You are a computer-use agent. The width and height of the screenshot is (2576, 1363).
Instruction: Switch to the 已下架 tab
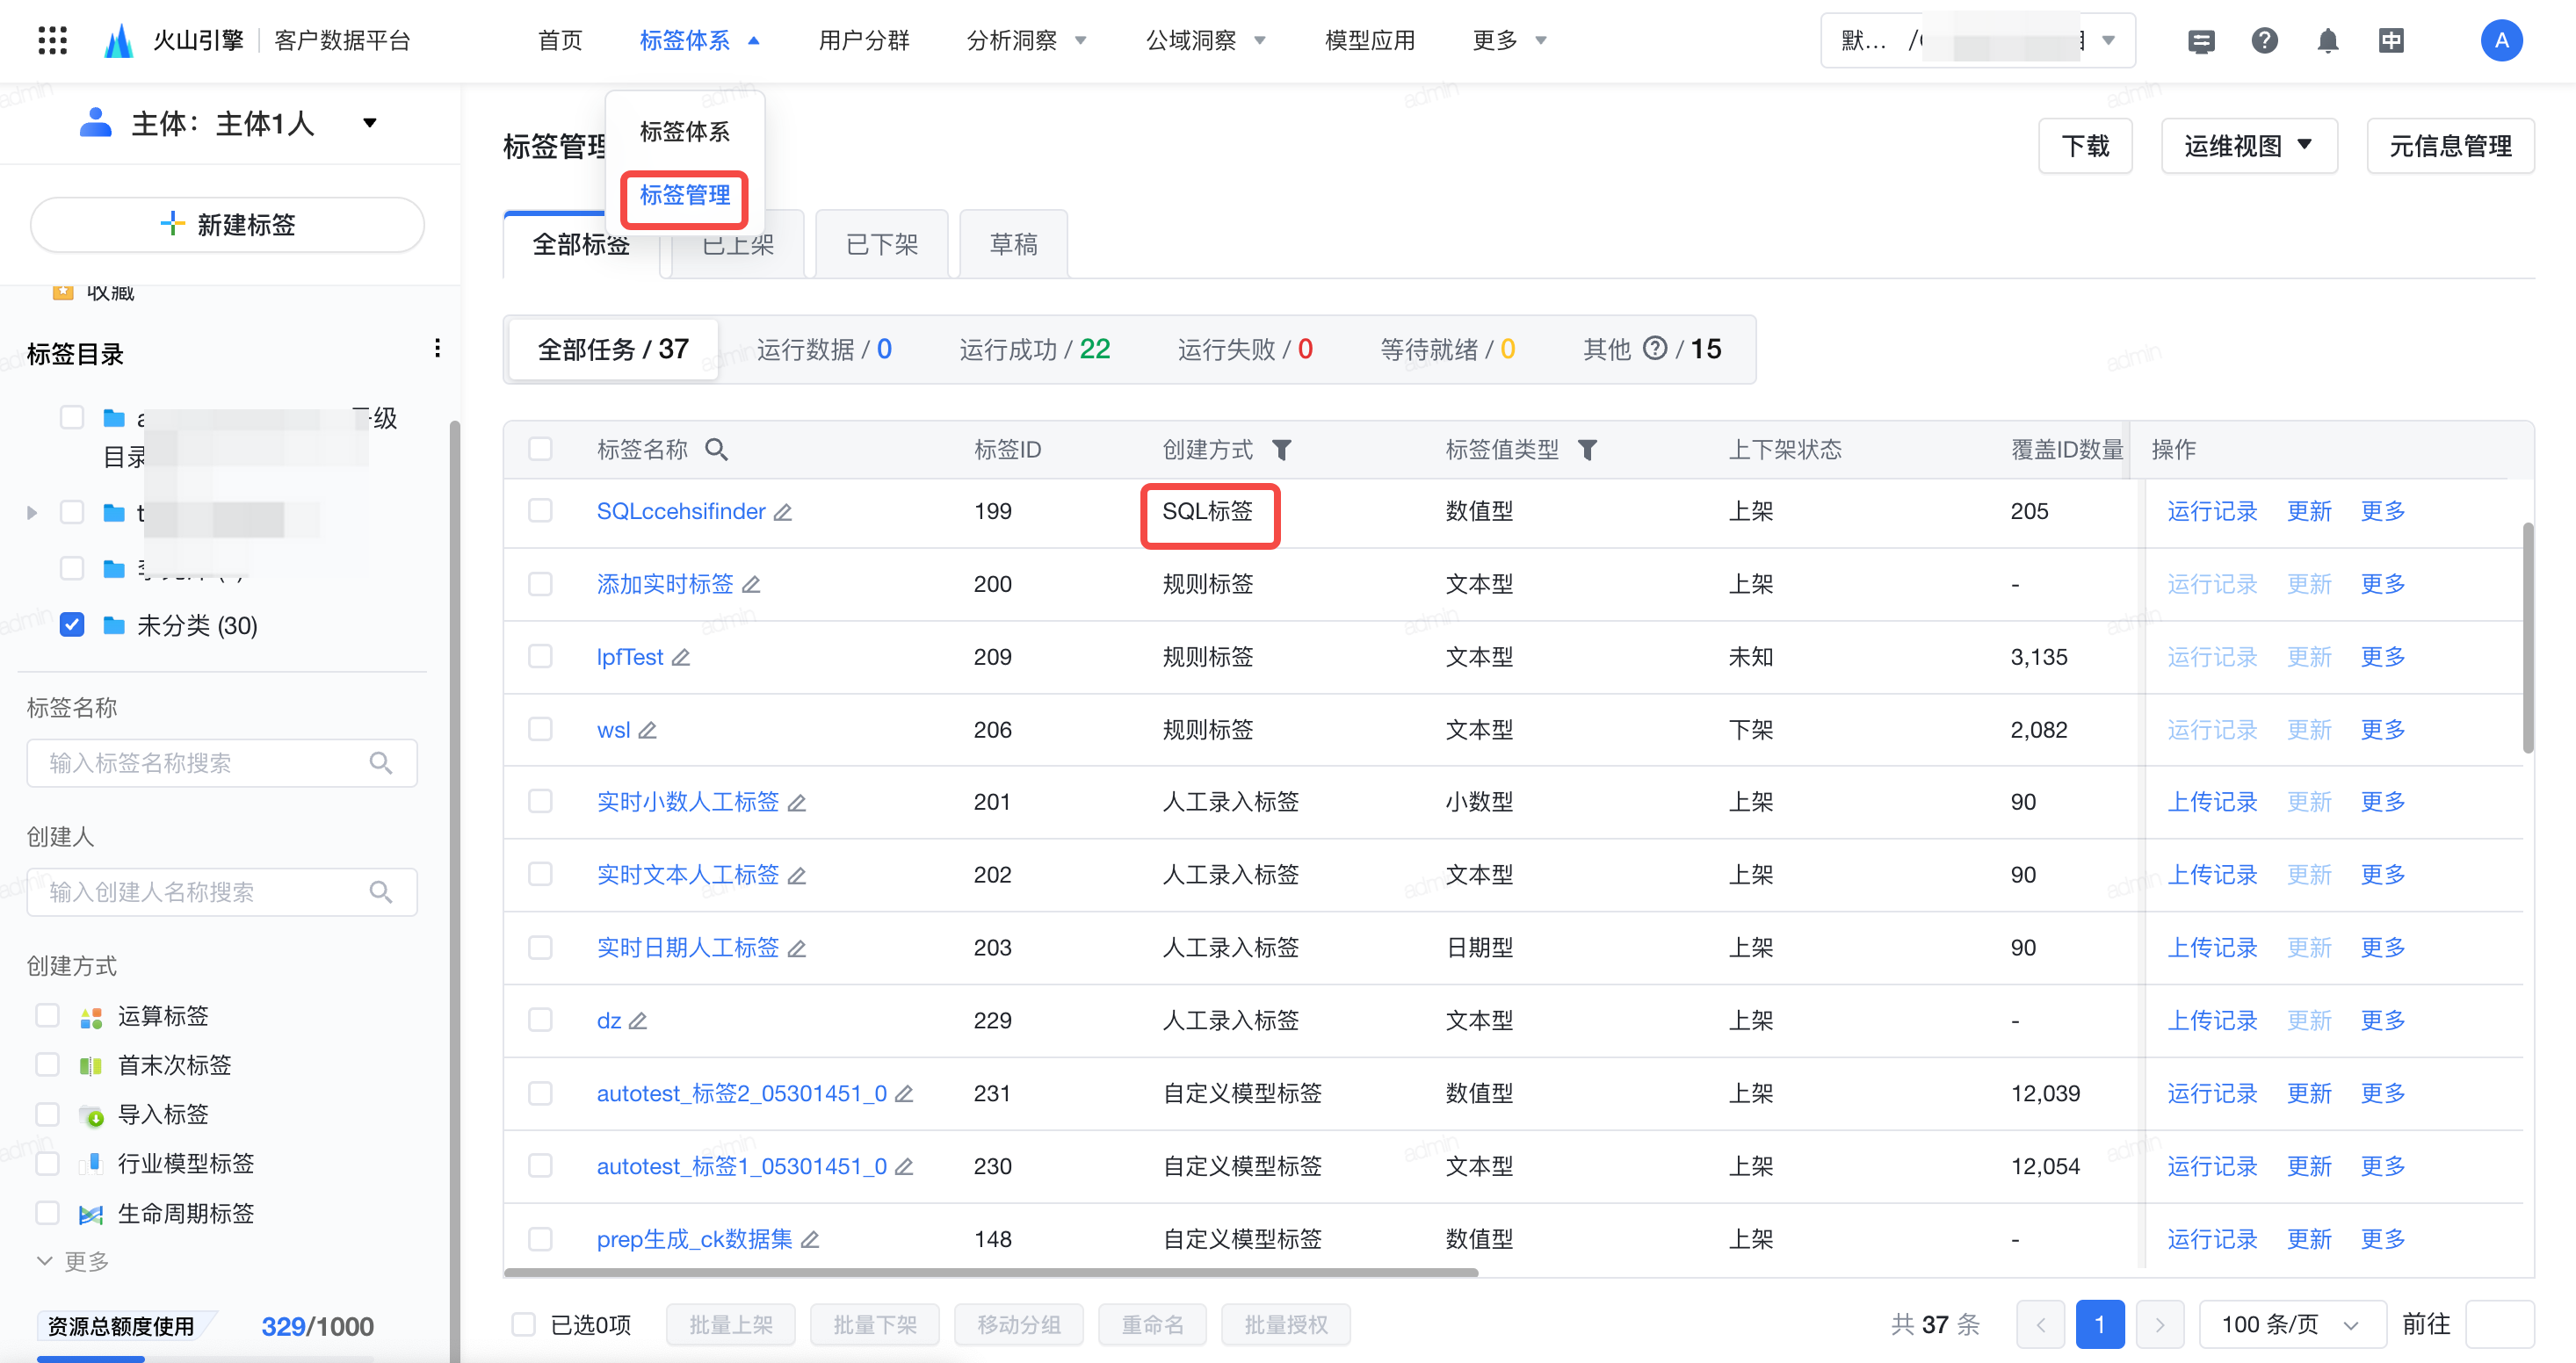[x=882, y=245]
